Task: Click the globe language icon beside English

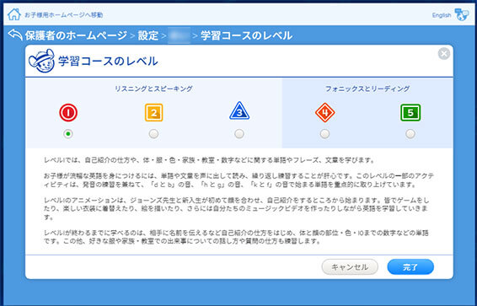Action: (462, 14)
